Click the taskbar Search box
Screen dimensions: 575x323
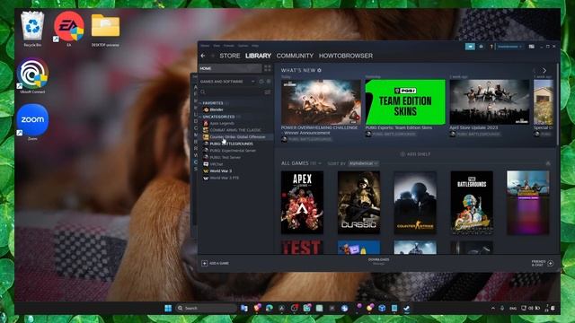click(206, 308)
